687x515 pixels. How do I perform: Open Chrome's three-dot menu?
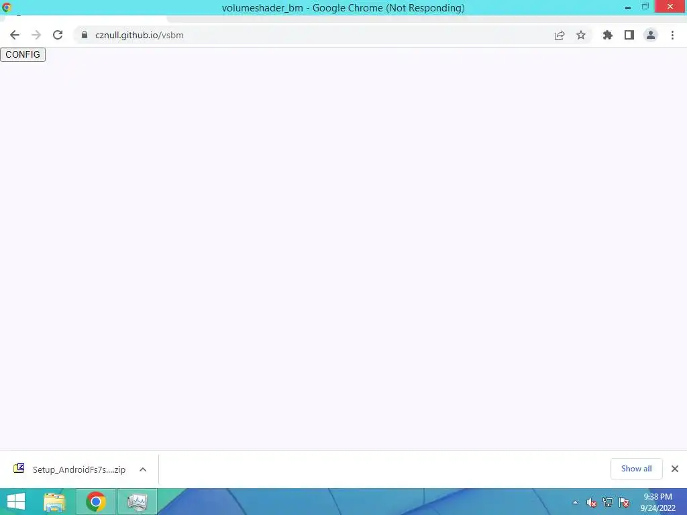tap(672, 35)
